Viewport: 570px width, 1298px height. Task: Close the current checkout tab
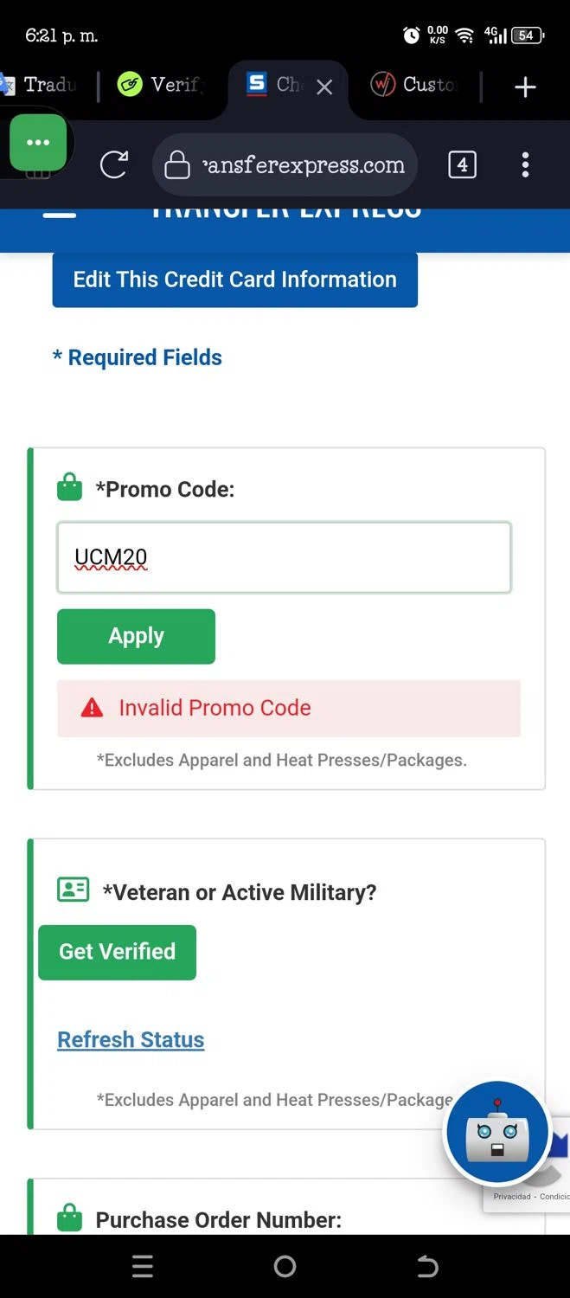[324, 87]
